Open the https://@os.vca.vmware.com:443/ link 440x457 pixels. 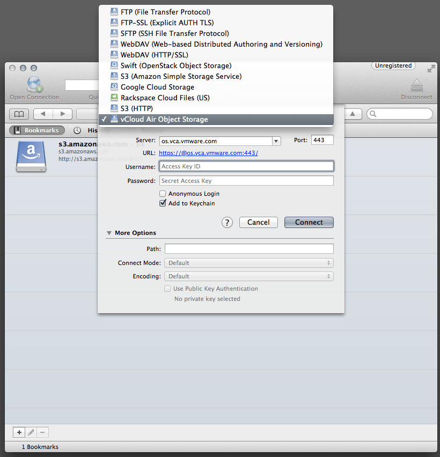point(208,153)
